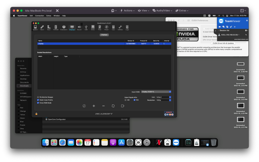
Task: Open the Icon Default dropdown
Action: pos(163,97)
